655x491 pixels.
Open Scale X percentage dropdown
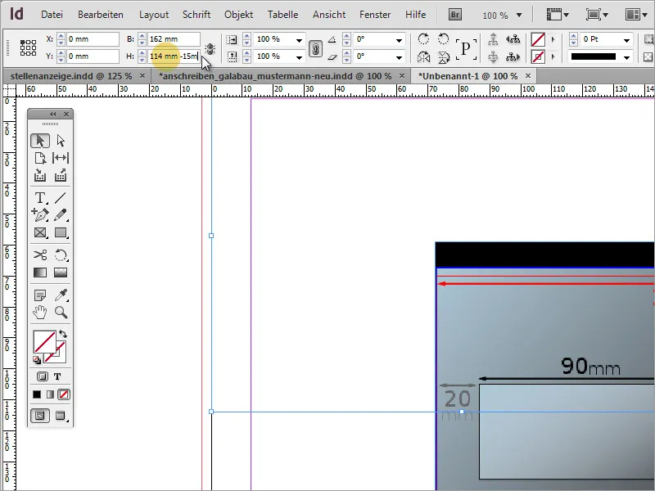click(299, 40)
